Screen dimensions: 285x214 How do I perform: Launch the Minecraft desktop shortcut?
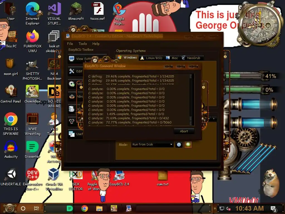point(76,12)
